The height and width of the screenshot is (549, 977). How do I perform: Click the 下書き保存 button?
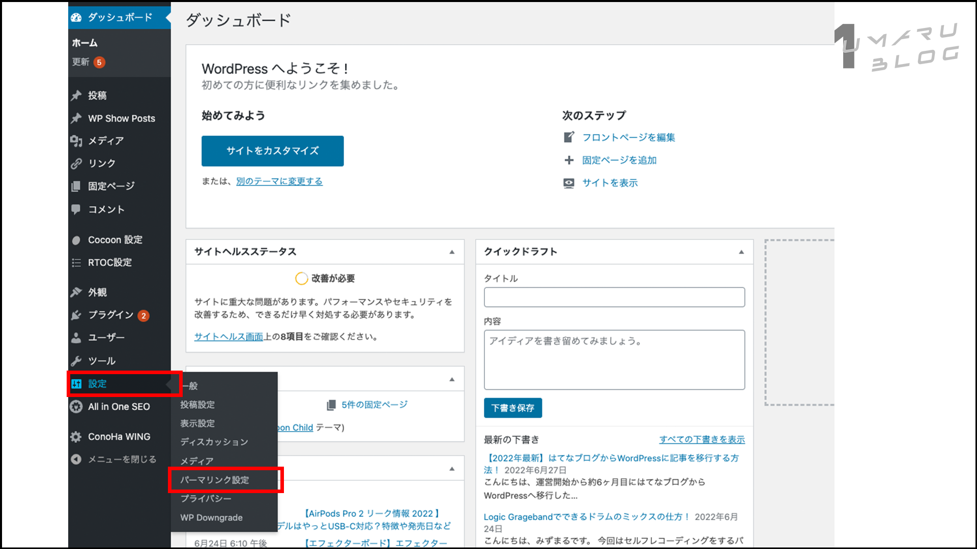pyautogui.click(x=512, y=408)
